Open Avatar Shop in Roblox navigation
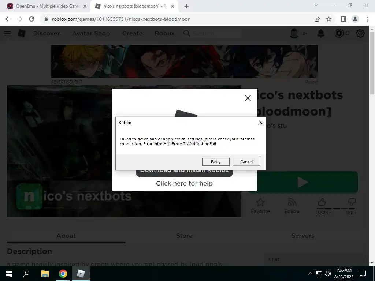The image size is (375, 281). click(x=91, y=33)
